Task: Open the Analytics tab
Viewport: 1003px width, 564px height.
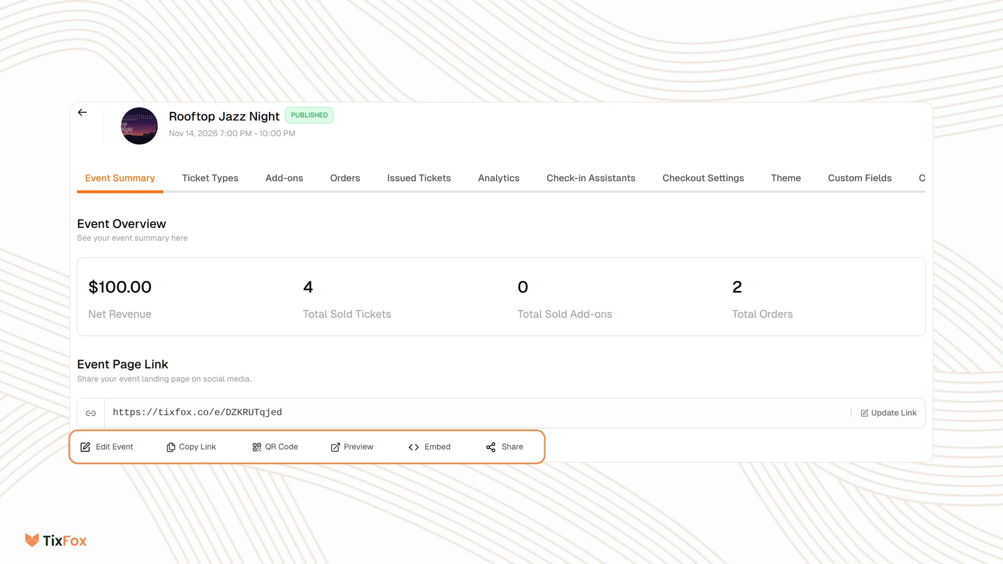Action: pyautogui.click(x=499, y=178)
